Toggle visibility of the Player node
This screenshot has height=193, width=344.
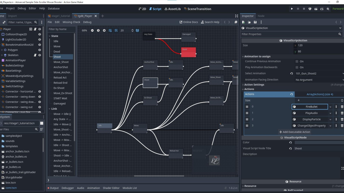40,29
